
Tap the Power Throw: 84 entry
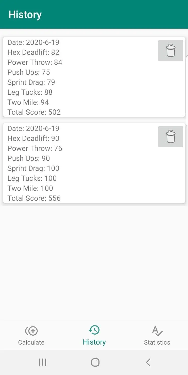pos(35,62)
